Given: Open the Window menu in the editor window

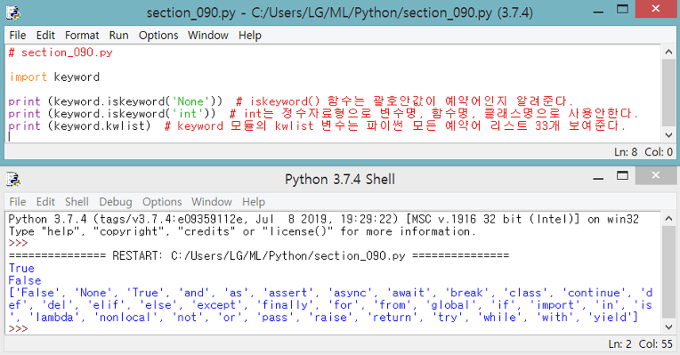Looking at the screenshot, I should click(207, 35).
